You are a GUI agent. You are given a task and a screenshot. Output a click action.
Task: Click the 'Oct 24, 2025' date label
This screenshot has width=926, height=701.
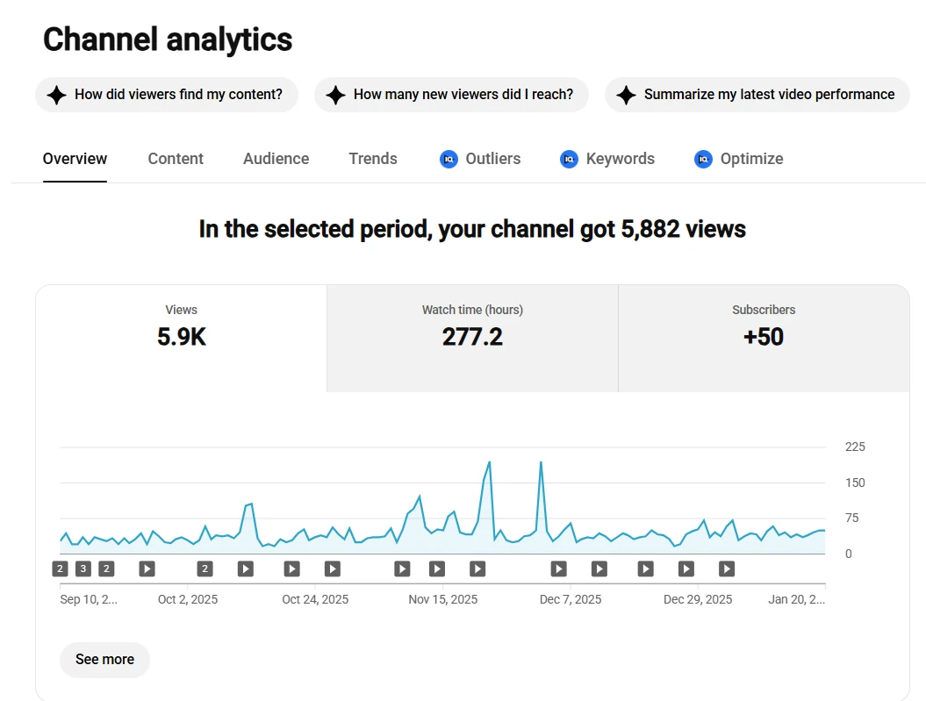(x=315, y=599)
